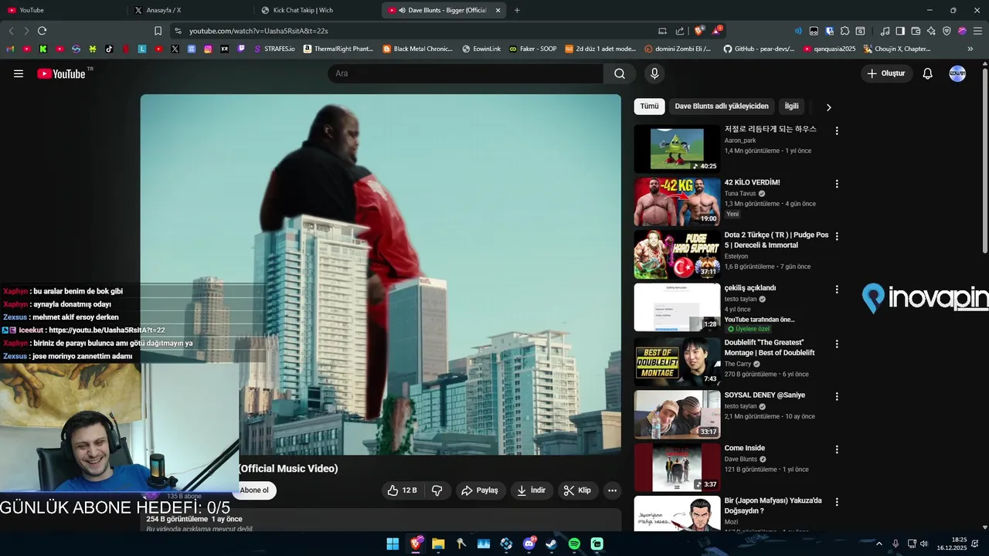
Task: Show more filter chips with arrow
Action: 828,107
